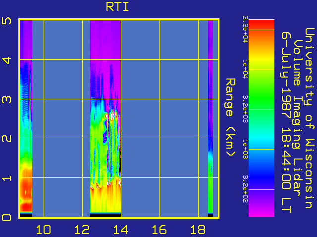Viewport: 317px width, 237px height.
Task: Click the Range (km) axis label
Action: tap(230, 118)
